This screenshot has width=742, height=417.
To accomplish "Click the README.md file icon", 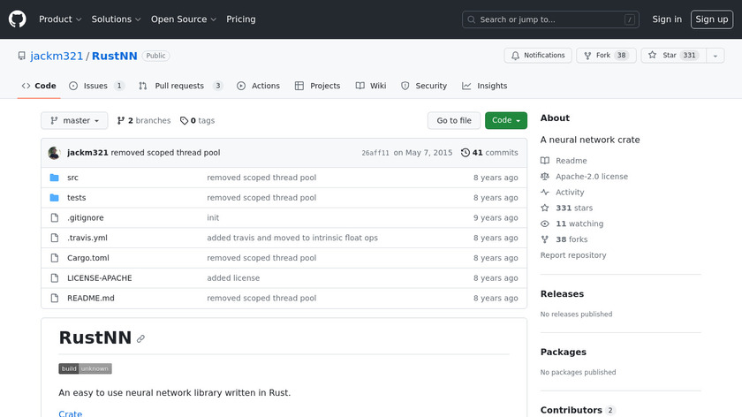I will (x=55, y=299).
